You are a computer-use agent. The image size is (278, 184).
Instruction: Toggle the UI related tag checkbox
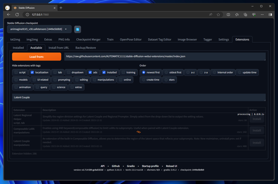34,80
